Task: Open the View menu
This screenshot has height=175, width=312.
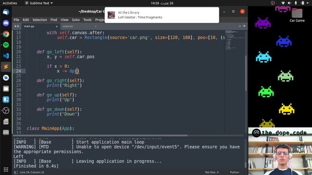Action: (64, 19)
